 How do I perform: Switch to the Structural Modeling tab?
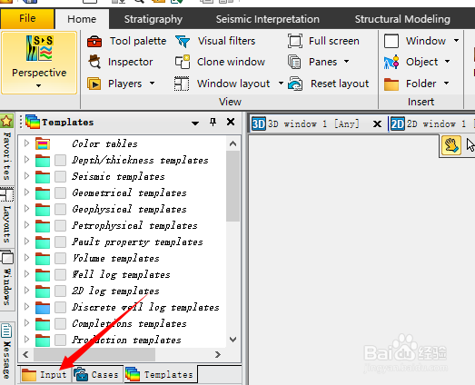coord(402,19)
